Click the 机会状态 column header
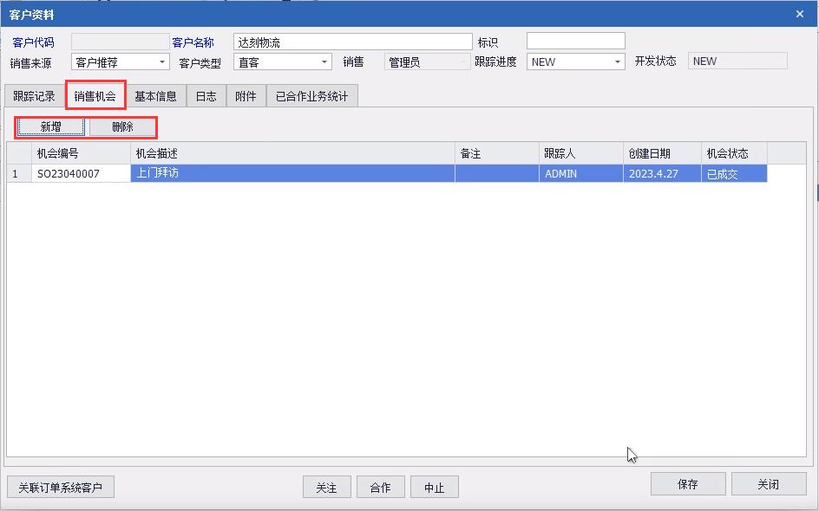Screen dimensions: 819x511 point(734,153)
